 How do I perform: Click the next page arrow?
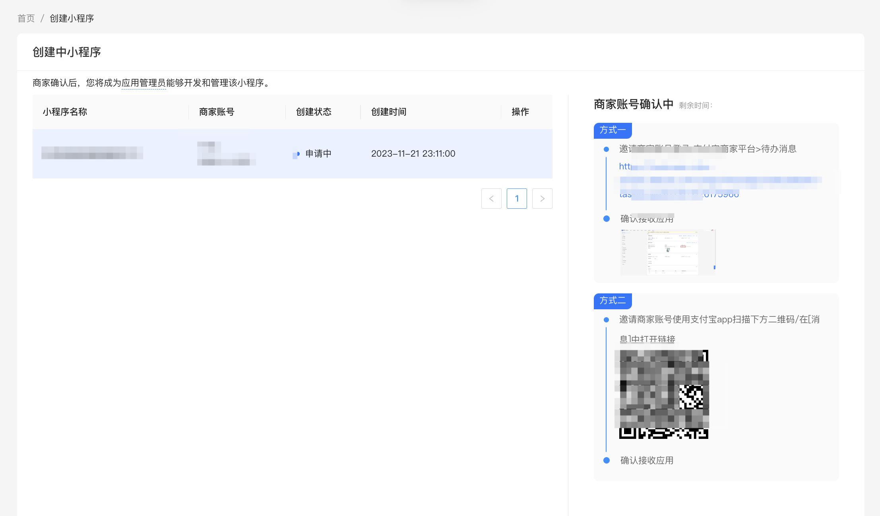tap(542, 198)
